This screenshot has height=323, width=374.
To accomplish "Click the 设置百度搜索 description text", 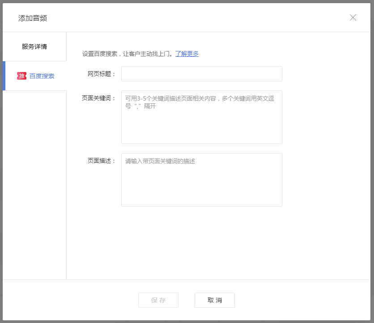I will click(127, 54).
